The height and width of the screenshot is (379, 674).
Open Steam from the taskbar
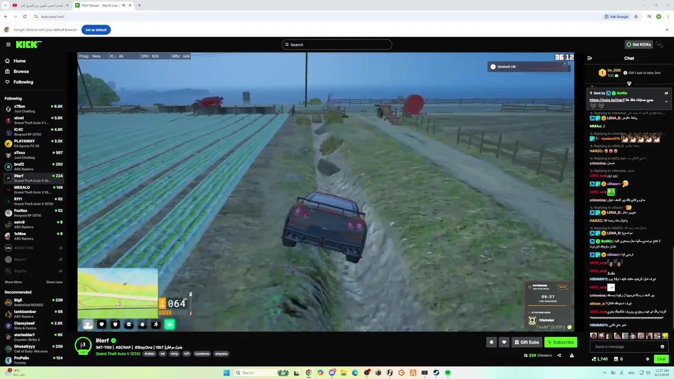coord(436,373)
